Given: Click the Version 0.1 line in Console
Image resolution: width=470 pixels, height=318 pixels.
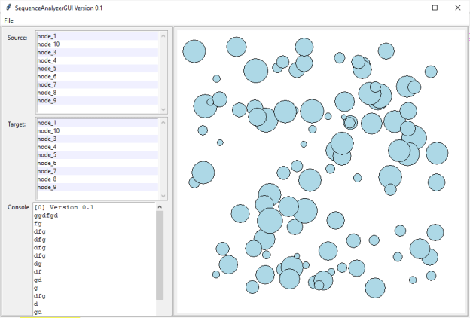Looking at the screenshot, I should 64,207.
